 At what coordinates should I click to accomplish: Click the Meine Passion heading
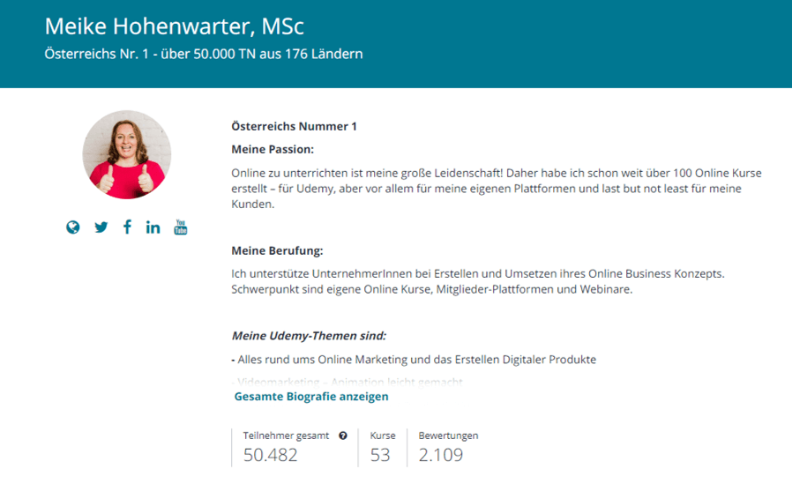click(273, 149)
